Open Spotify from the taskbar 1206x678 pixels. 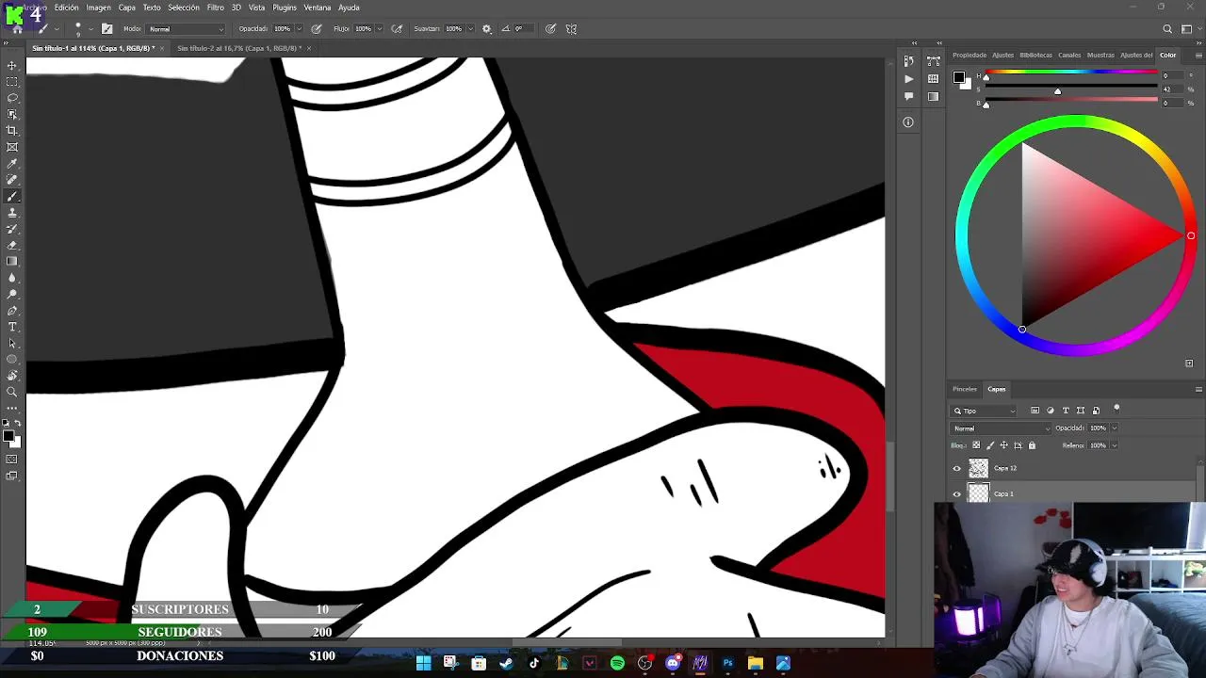tap(617, 663)
